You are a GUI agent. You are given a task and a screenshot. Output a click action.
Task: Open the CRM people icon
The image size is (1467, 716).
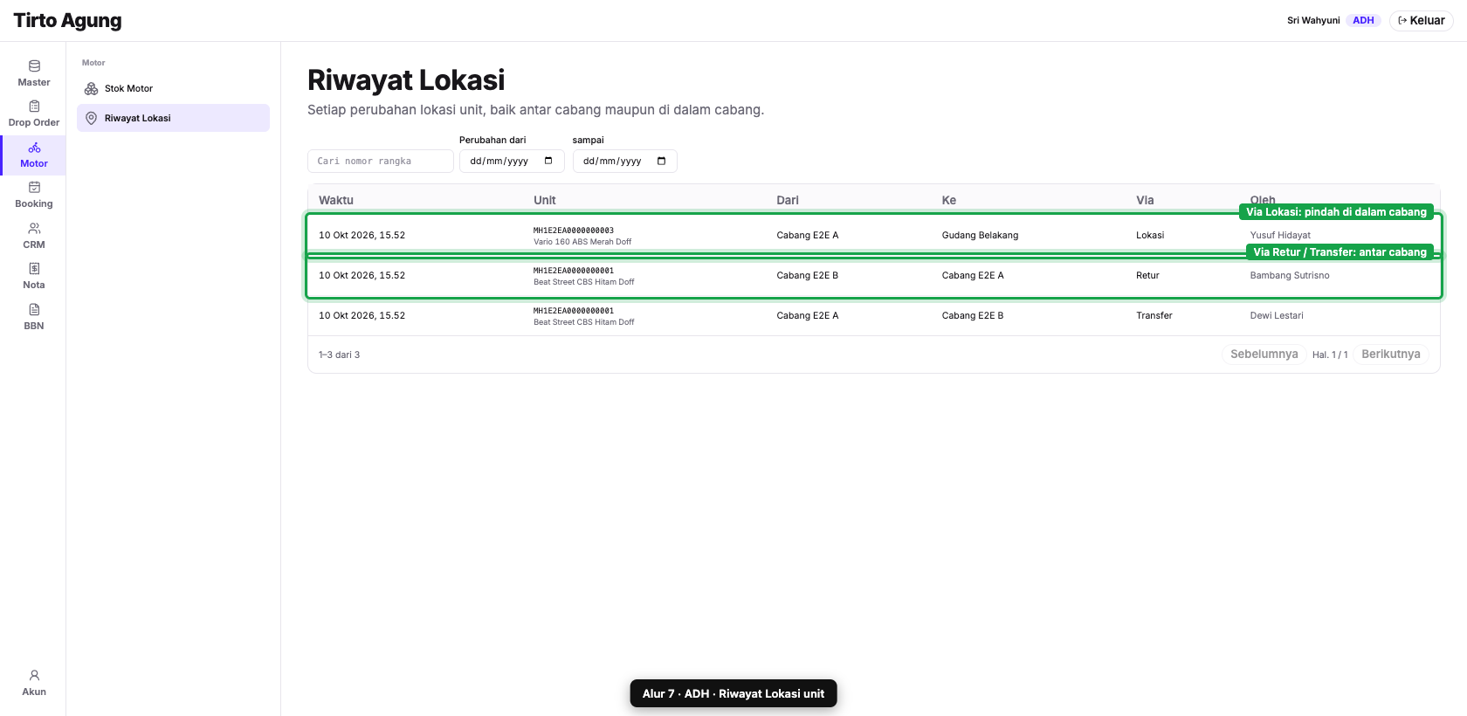click(34, 229)
